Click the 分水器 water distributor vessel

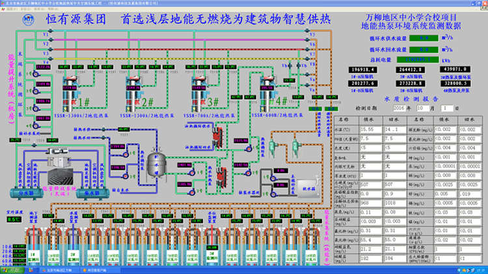[x=26, y=193]
